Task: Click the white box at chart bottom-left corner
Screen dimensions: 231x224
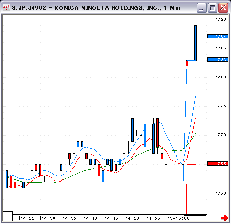Action: 8,216
